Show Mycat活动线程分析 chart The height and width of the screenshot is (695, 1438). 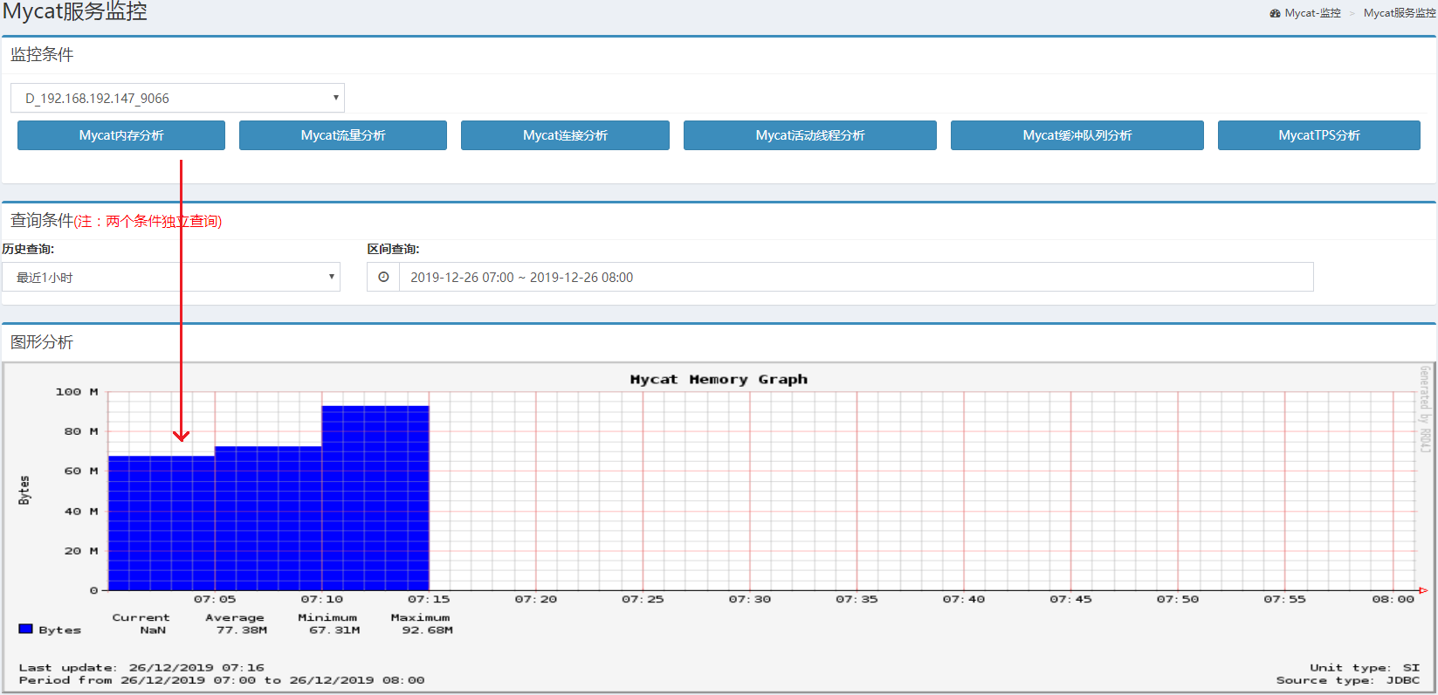pyautogui.click(x=810, y=135)
